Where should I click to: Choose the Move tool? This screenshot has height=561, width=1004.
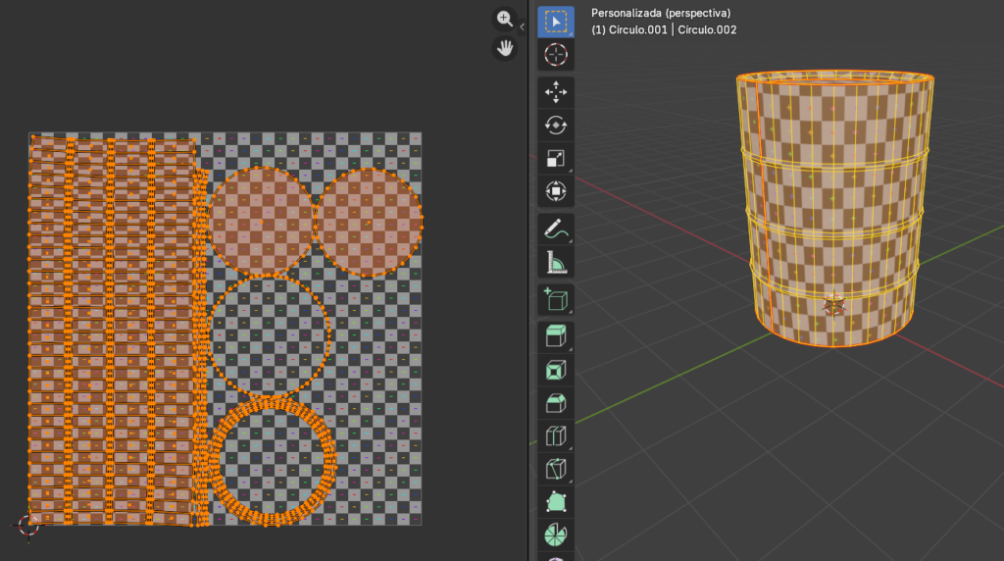556,93
